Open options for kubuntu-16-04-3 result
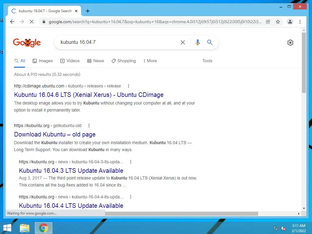312x234 pixels. 130,162
